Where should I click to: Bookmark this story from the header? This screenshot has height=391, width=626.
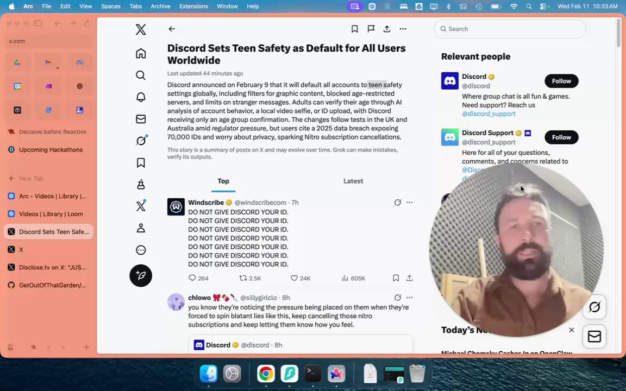pyautogui.click(x=354, y=29)
